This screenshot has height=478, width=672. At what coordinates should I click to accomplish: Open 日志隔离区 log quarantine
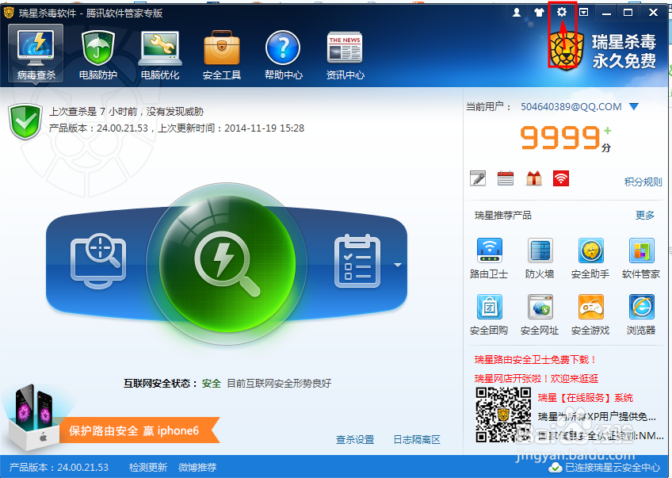(x=417, y=439)
